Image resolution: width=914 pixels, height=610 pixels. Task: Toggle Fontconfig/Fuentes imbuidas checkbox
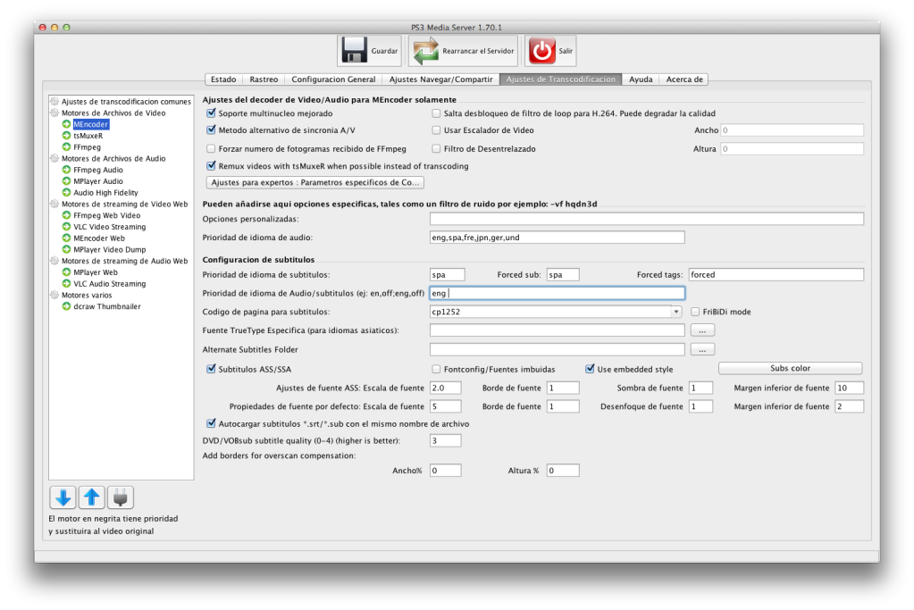click(x=436, y=369)
